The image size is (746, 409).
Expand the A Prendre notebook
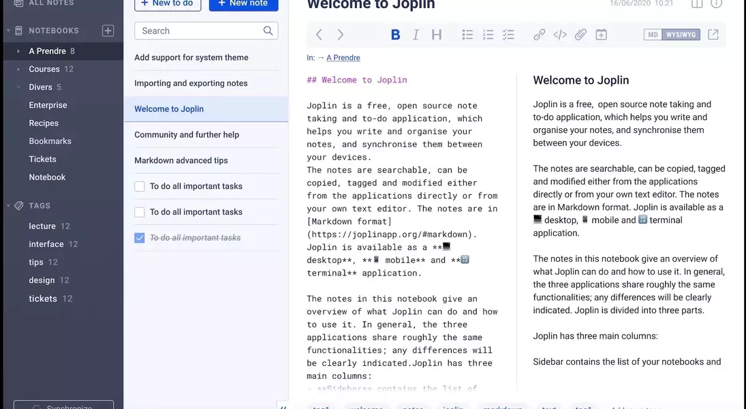tap(18, 51)
